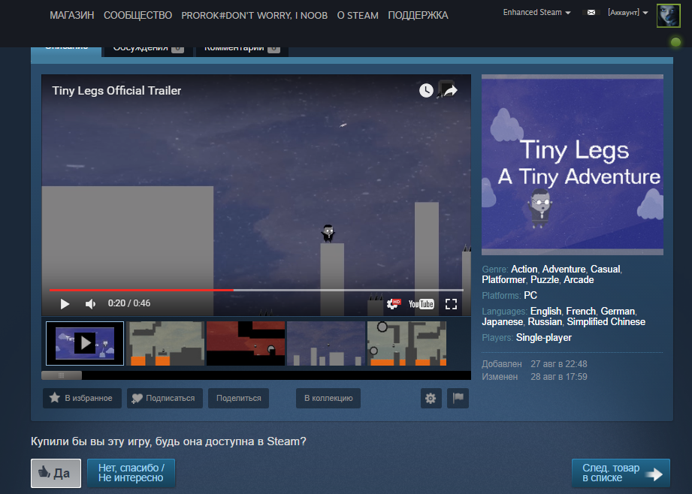692x494 pixels.
Task: Click the Watch Later clock icon
Action: pos(426,90)
